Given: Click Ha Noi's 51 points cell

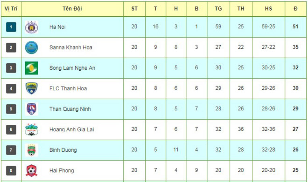Looking at the screenshot, I should (x=295, y=27).
